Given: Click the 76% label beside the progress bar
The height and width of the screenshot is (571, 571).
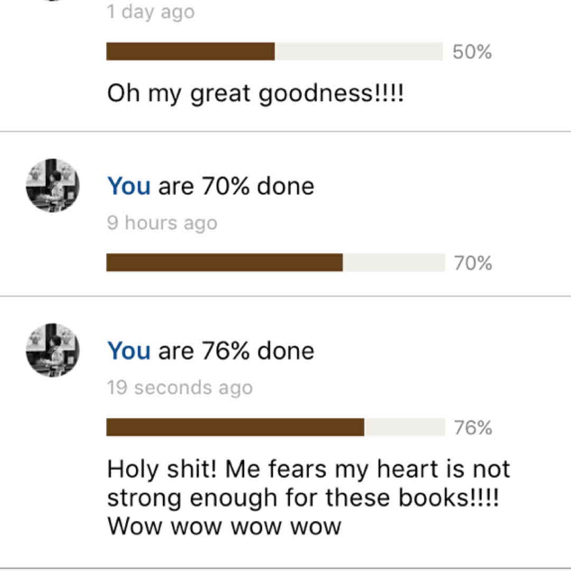Looking at the screenshot, I should pos(473,428).
